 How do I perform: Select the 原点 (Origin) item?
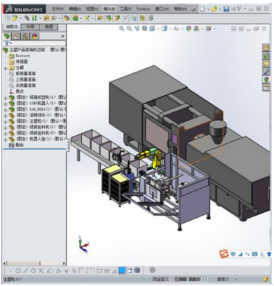click(x=19, y=91)
